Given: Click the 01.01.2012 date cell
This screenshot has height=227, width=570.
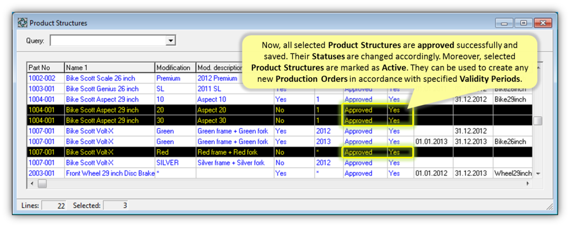Looking at the screenshot, I should pyautogui.click(x=433, y=173).
